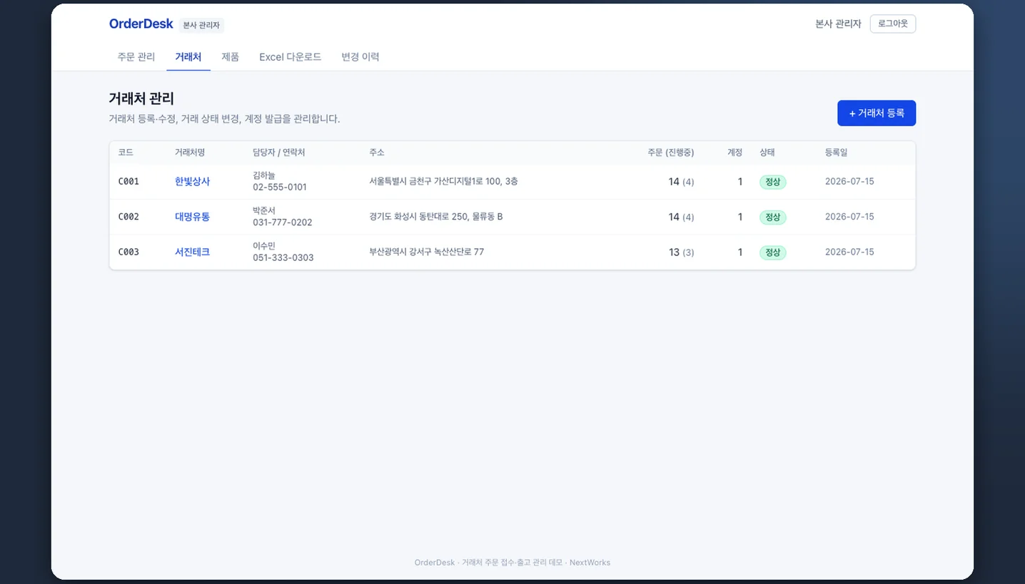Select the 거래처 tab
The height and width of the screenshot is (584, 1025).
[x=188, y=57]
